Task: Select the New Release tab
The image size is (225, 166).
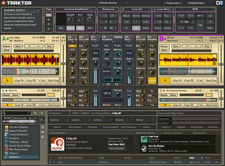Action: 75,127
